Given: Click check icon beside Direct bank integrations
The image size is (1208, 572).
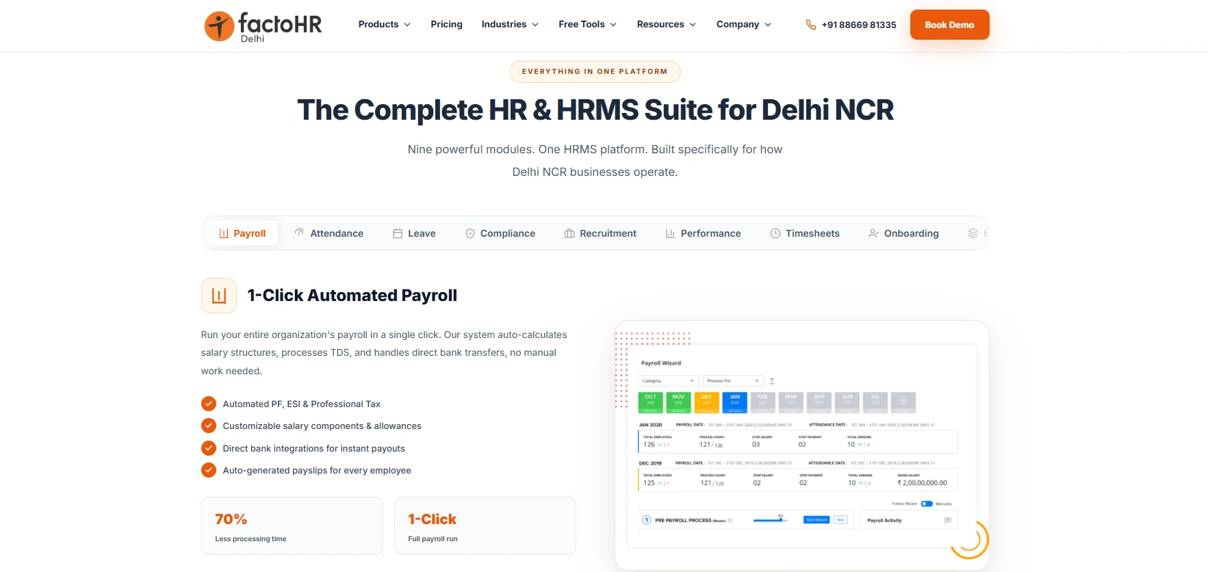Looking at the screenshot, I should click(x=209, y=448).
